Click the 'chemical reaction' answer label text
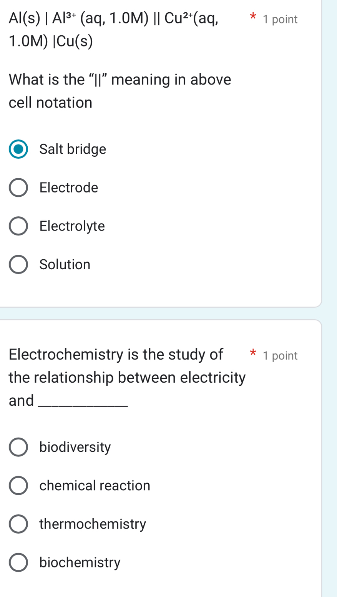The width and height of the screenshot is (337, 597). click(x=95, y=486)
